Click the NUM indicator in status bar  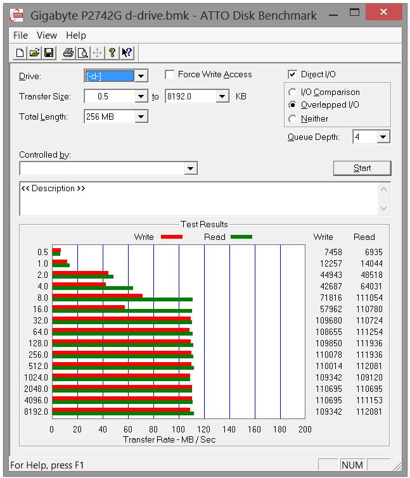[352, 465]
